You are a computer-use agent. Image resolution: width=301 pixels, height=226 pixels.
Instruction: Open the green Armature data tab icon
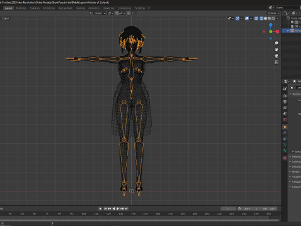point(285,144)
